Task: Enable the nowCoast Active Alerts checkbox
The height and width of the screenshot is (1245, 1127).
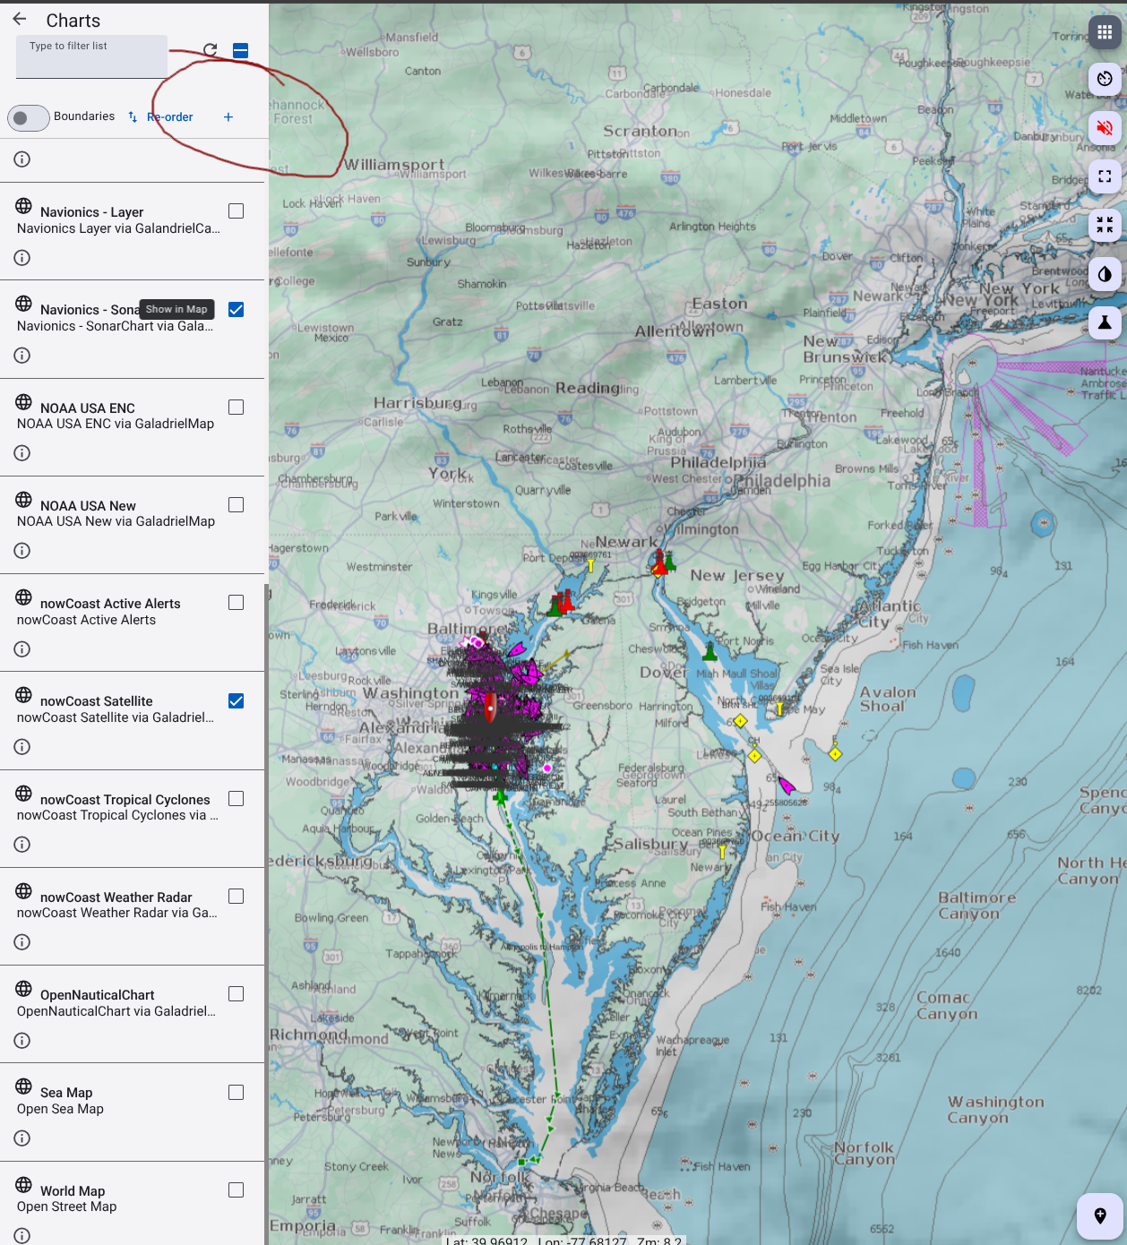Action: click(x=237, y=603)
